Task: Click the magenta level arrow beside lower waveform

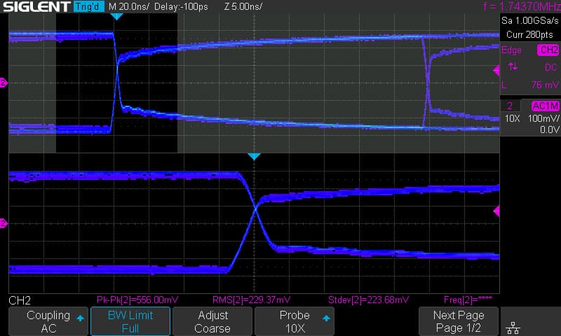Action: [x=496, y=211]
